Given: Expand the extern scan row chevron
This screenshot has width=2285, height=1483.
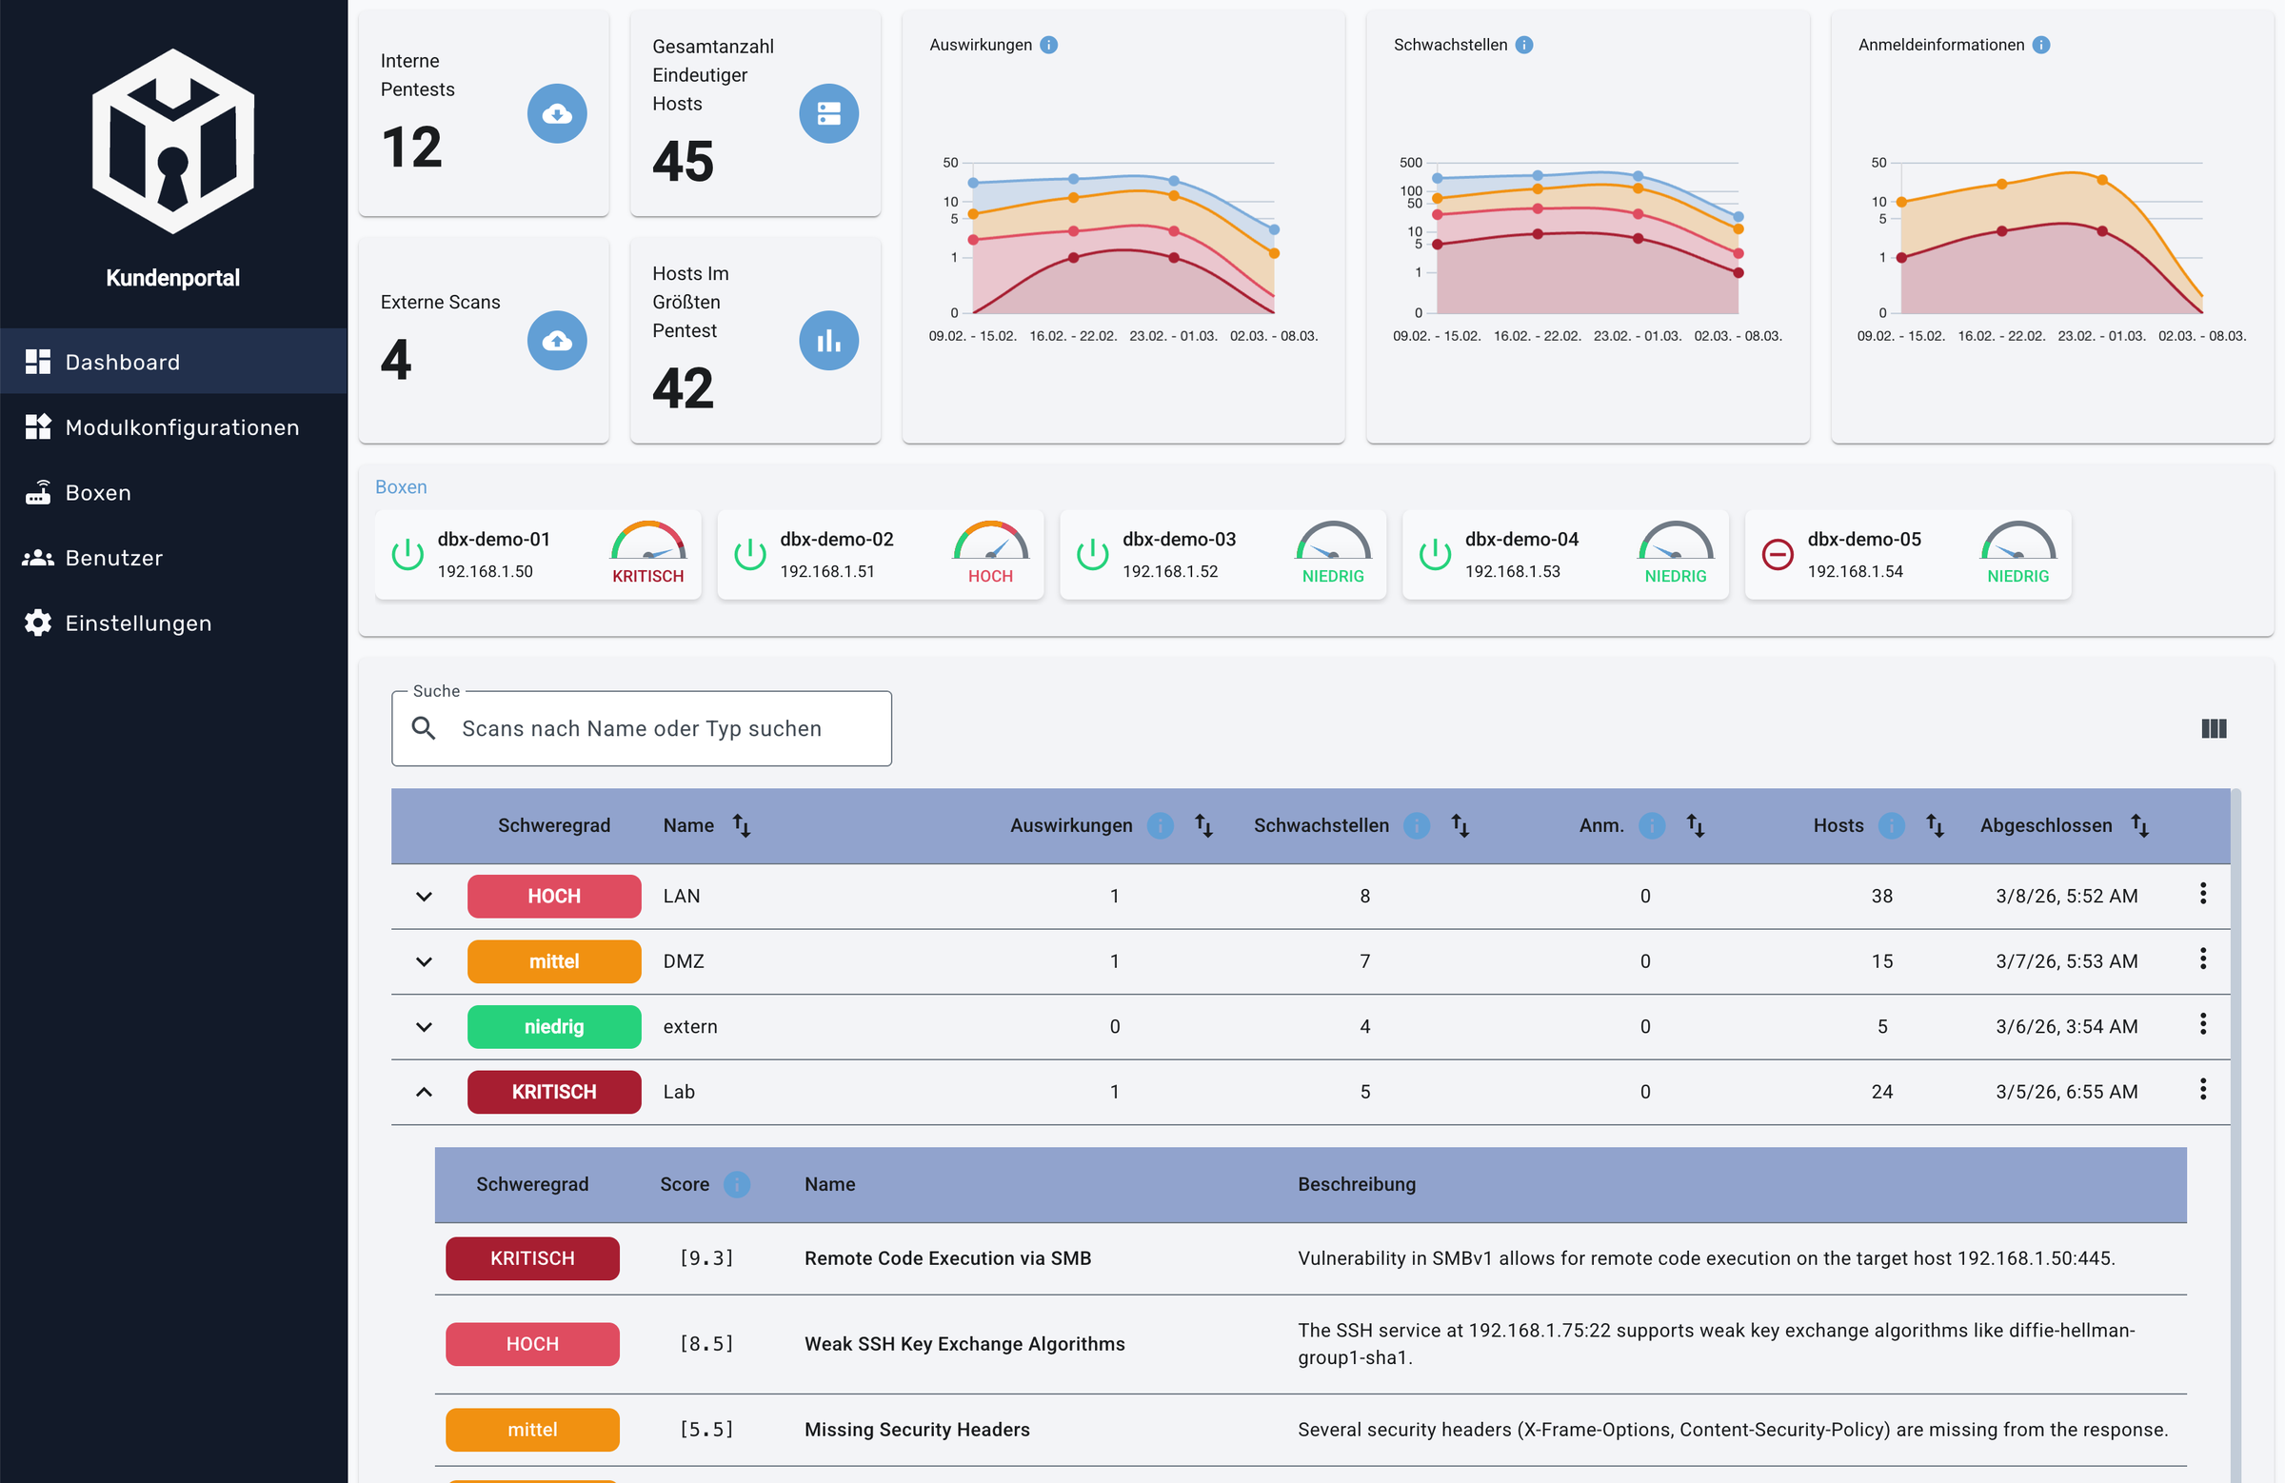Looking at the screenshot, I should 424,1027.
